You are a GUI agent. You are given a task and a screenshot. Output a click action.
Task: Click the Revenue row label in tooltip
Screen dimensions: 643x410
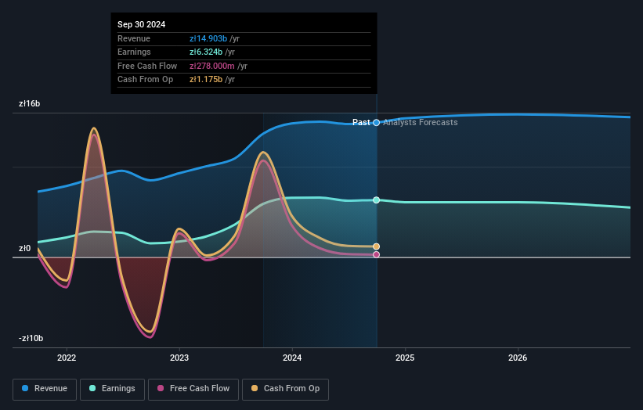134,38
